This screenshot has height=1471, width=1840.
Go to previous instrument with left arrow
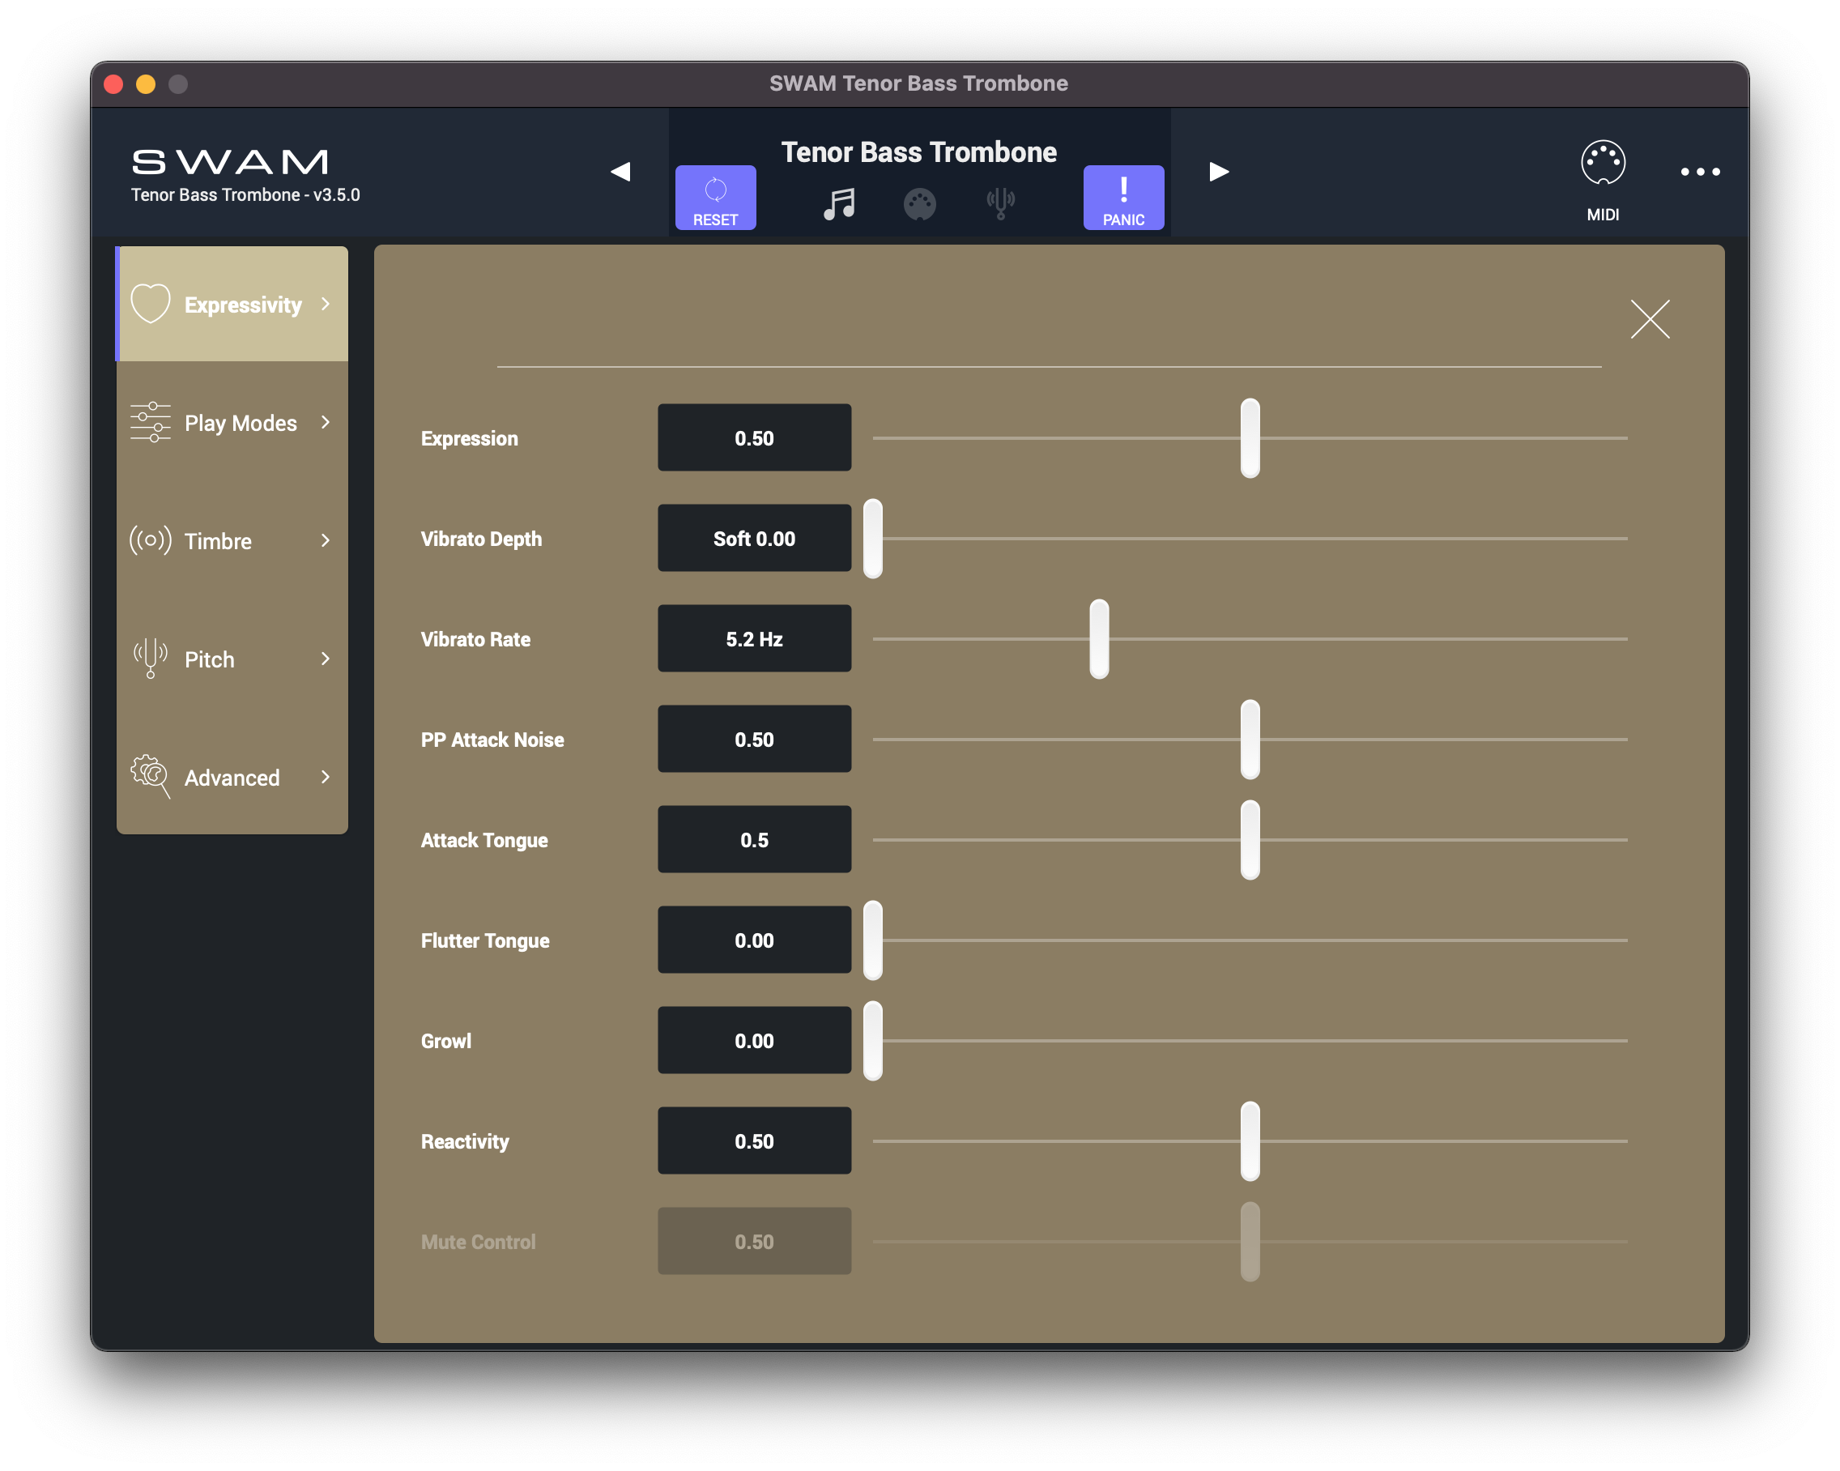[x=620, y=172]
